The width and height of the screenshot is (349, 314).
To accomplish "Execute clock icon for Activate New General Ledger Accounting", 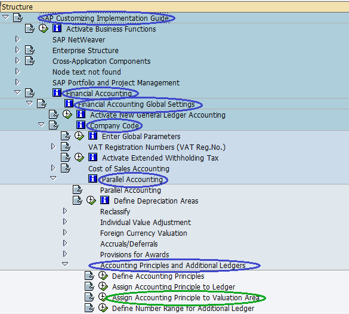I will pos(67,115).
